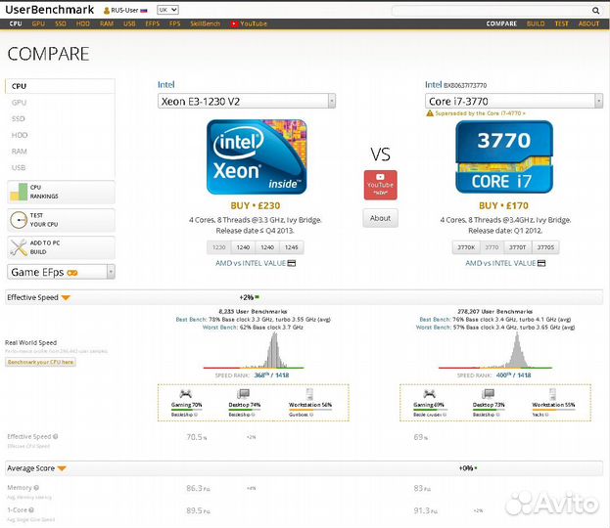This screenshot has width=610, height=528.
Task: Click the i7-3770 Gaming 69% gamepad icon
Action: tap(429, 394)
